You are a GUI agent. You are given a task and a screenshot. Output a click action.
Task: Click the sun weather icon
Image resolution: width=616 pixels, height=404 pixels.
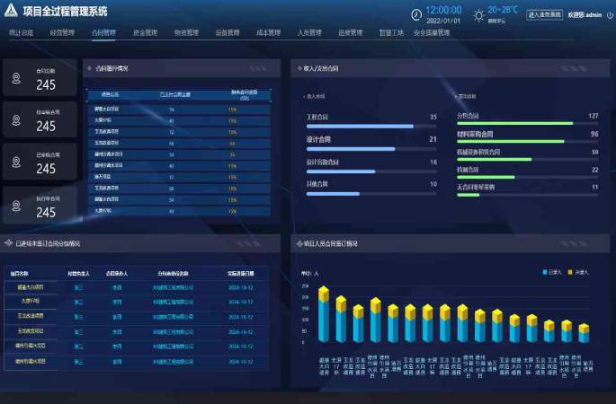(x=478, y=14)
